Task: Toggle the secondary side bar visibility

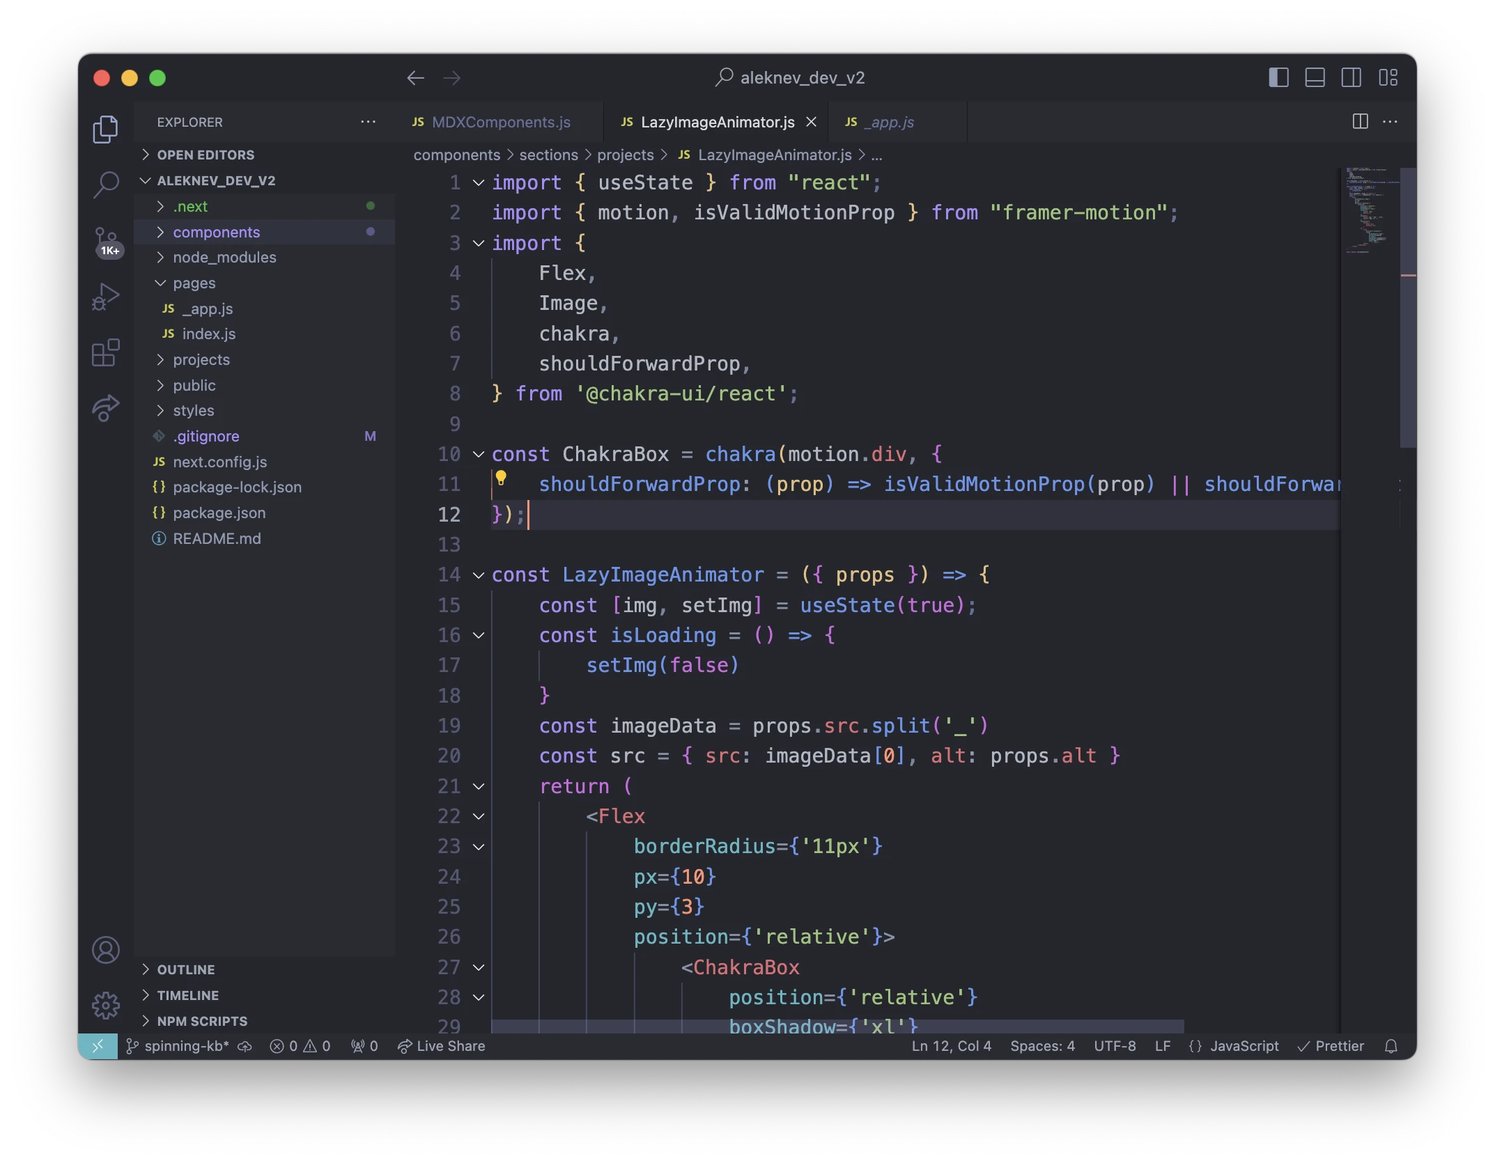Action: click(1351, 77)
